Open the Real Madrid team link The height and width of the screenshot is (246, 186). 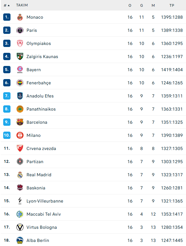point(39,175)
